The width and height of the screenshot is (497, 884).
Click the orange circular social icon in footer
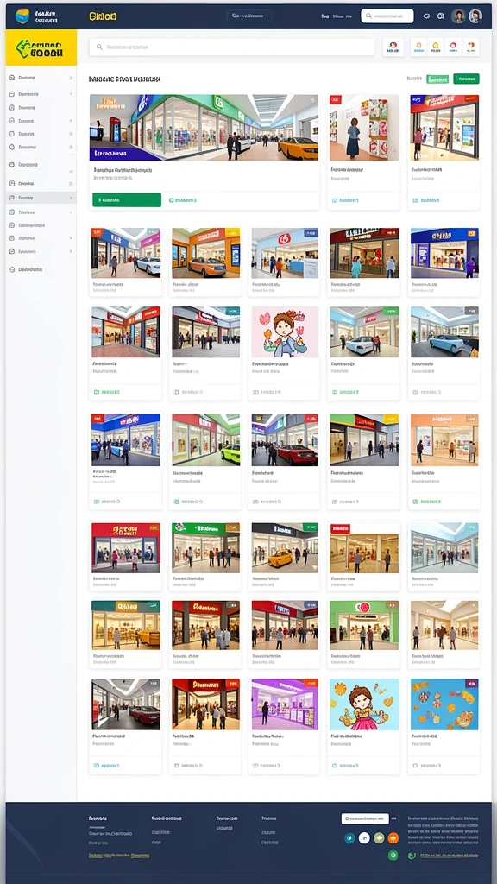[x=393, y=837]
